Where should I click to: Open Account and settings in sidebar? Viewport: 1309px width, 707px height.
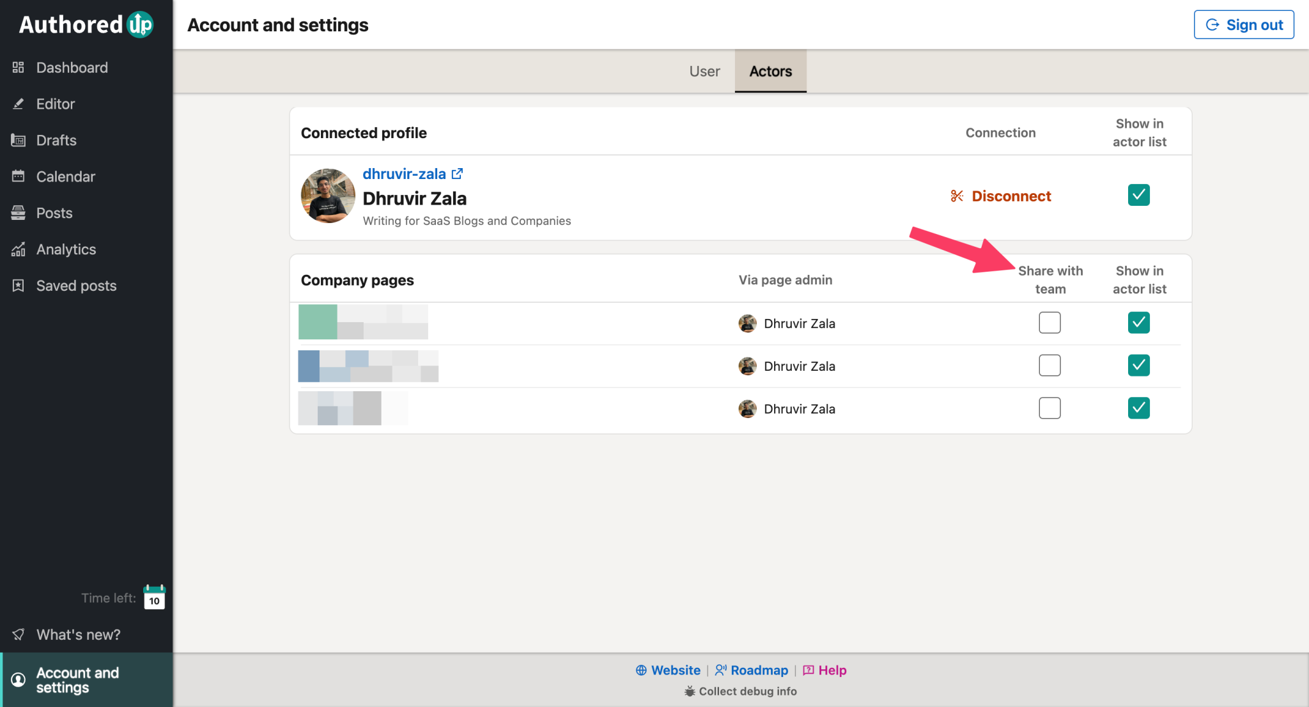[77, 680]
